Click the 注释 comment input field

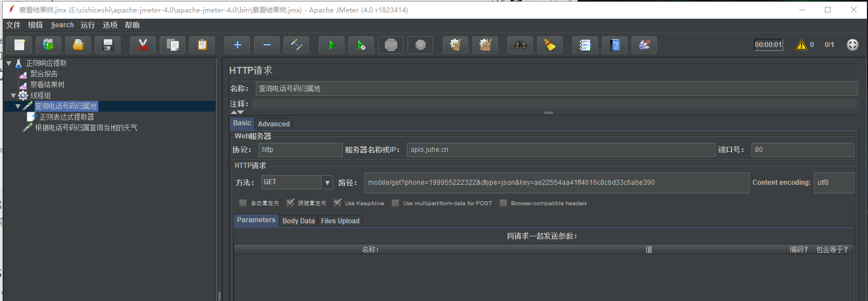(554, 104)
